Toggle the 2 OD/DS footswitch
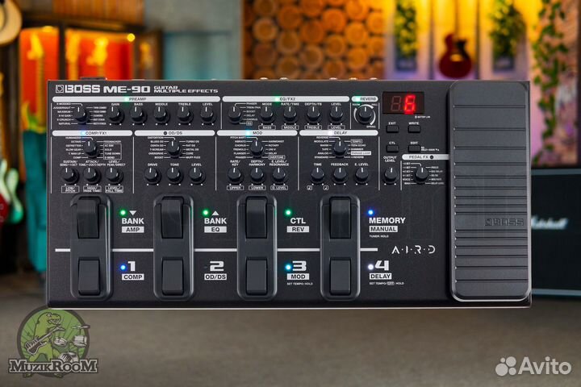 (x=173, y=277)
